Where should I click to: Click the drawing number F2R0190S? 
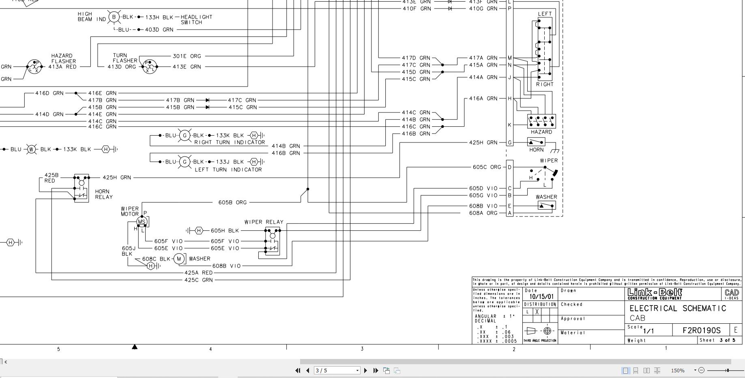[x=702, y=330]
